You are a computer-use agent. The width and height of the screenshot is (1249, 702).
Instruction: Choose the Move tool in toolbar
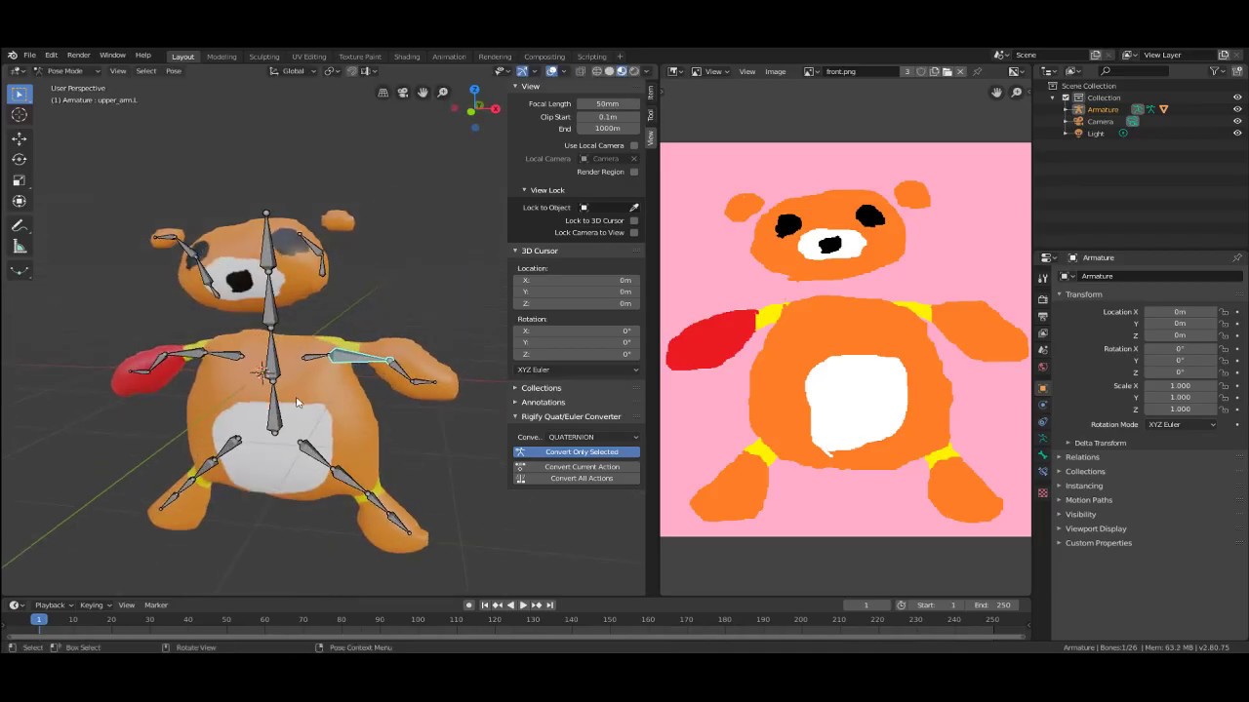click(x=19, y=138)
